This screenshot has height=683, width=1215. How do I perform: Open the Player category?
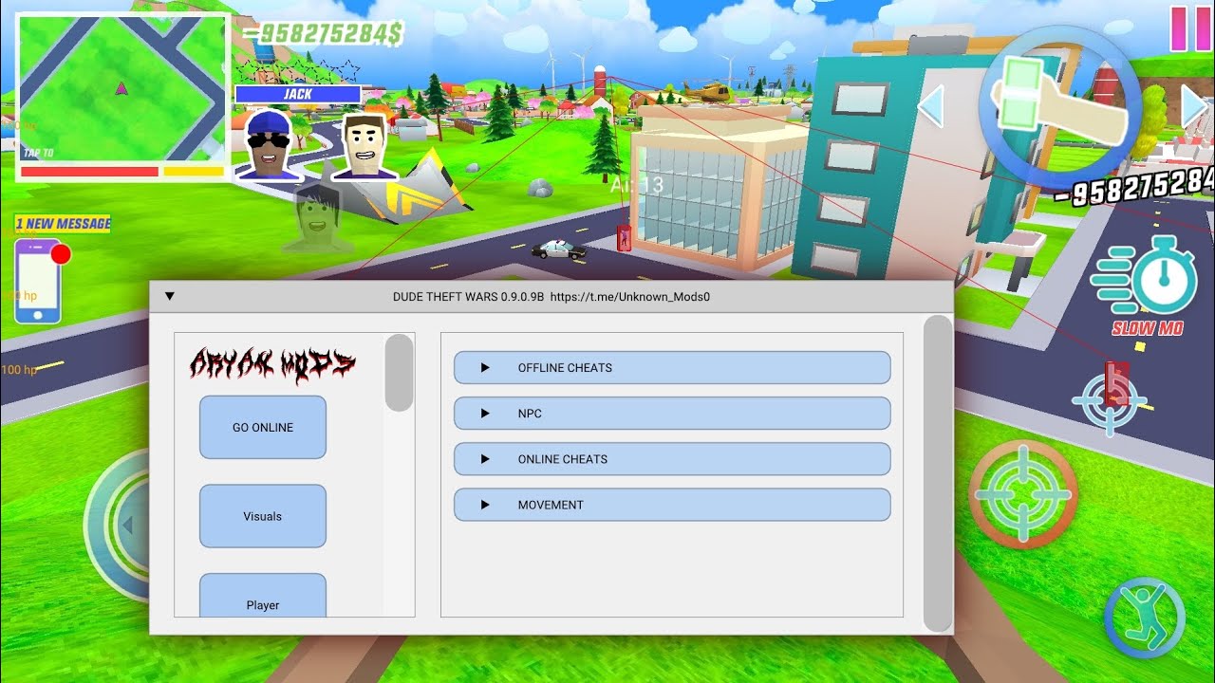[263, 596]
